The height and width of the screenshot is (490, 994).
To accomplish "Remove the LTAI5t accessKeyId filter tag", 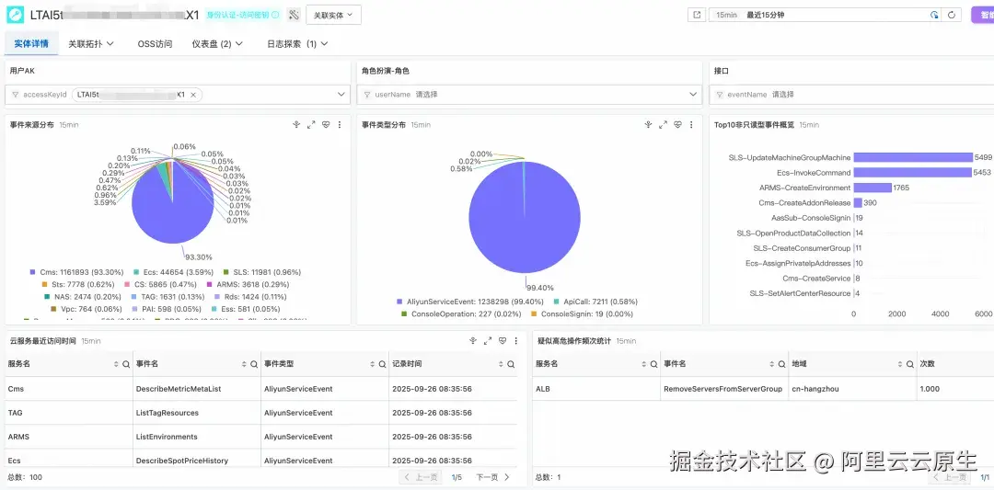I will pyautogui.click(x=193, y=95).
